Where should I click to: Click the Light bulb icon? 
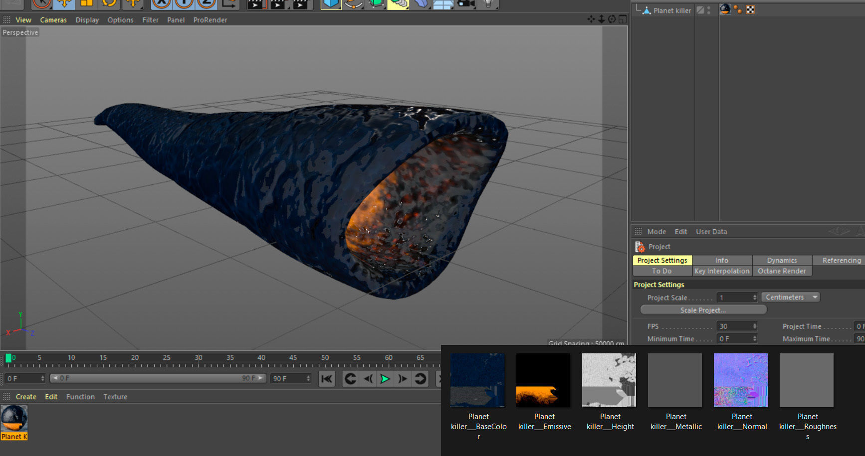coord(488,4)
